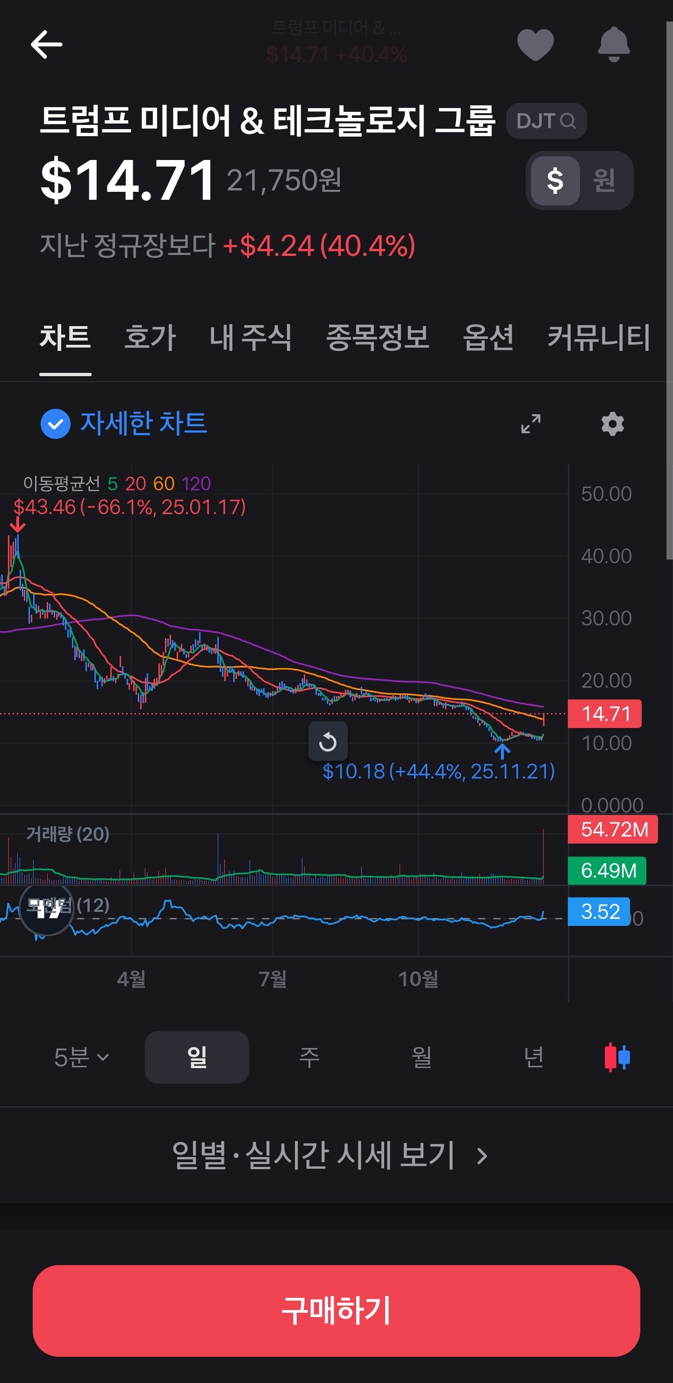
Task: Go back with the left arrow
Action: click(x=47, y=44)
